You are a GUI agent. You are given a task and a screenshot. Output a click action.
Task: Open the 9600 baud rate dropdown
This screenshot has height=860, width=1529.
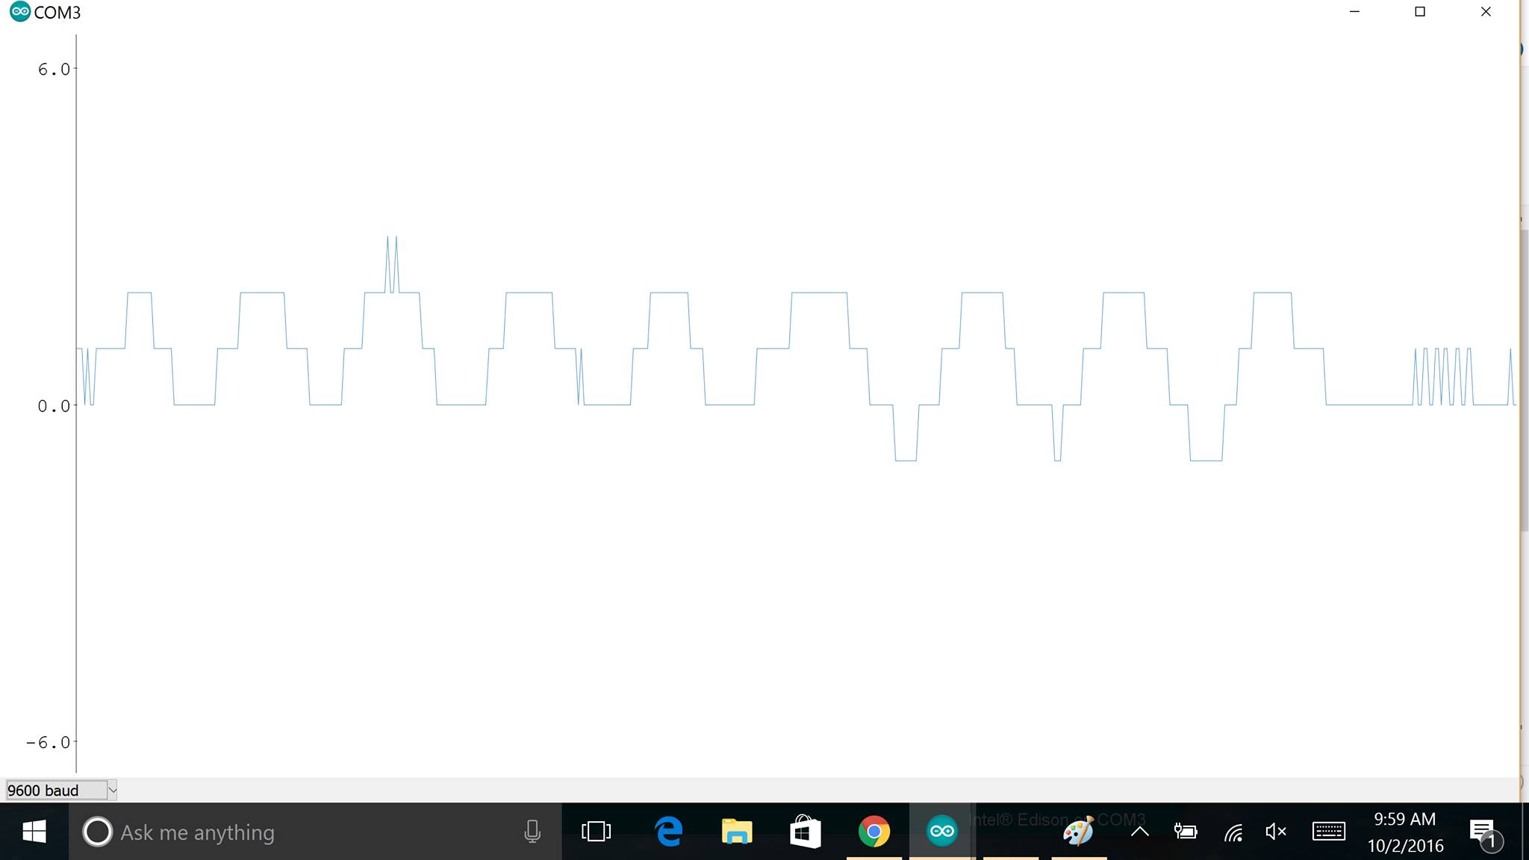pyautogui.click(x=56, y=790)
